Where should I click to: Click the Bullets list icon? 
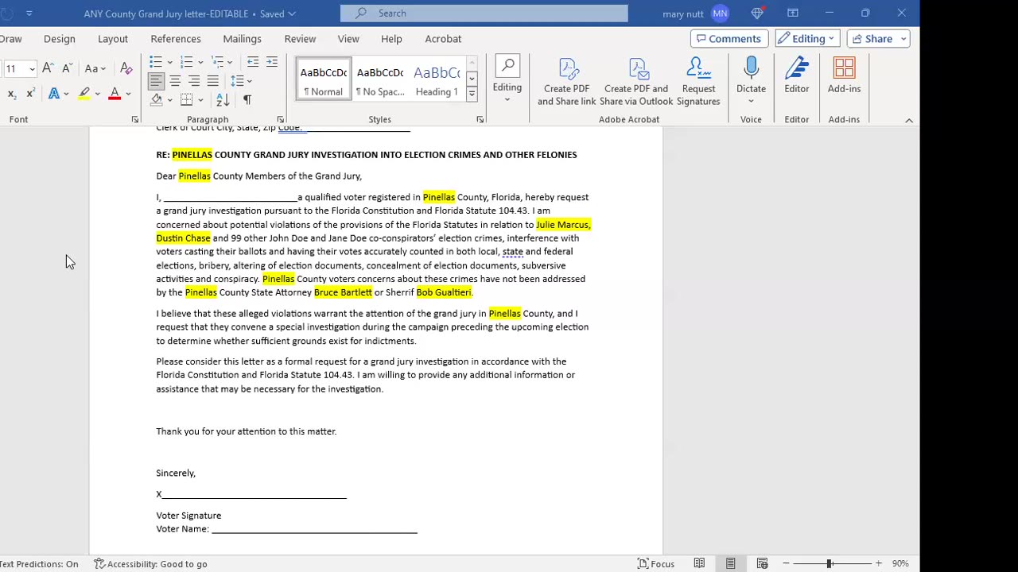click(156, 62)
